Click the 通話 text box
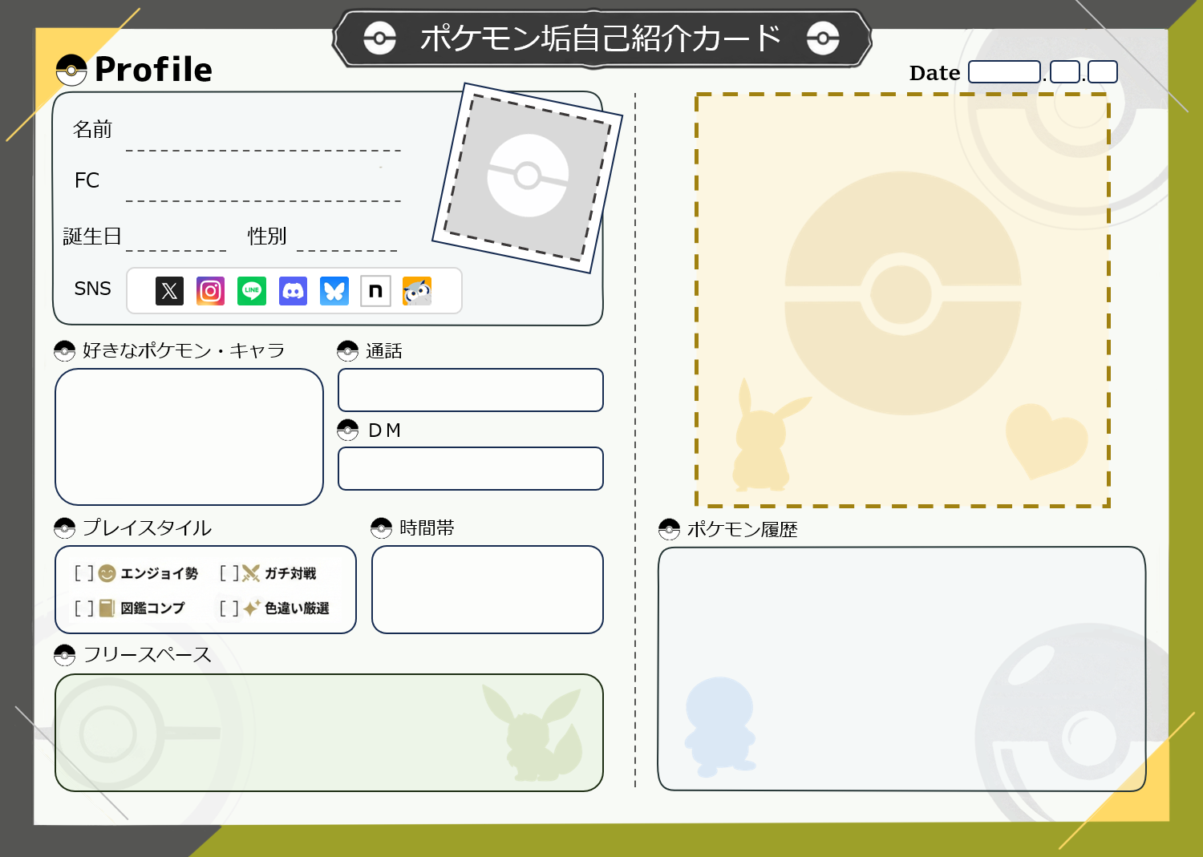Screen dimensions: 1203x857 [471, 390]
